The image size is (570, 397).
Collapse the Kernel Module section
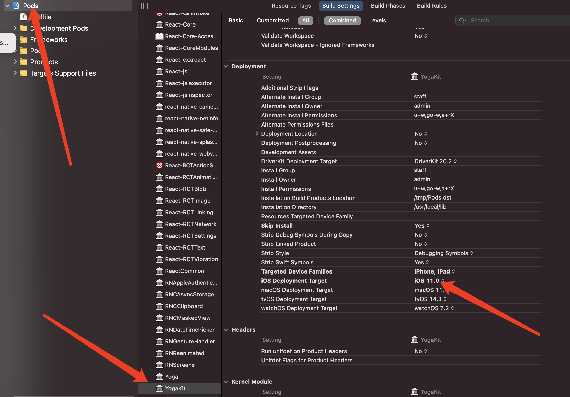coord(226,382)
